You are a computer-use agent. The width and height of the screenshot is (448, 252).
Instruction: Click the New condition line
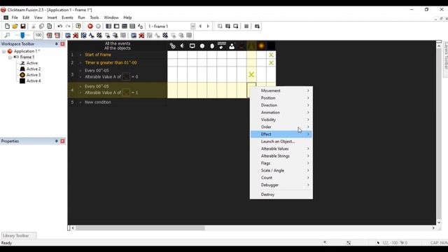(98, 102)
